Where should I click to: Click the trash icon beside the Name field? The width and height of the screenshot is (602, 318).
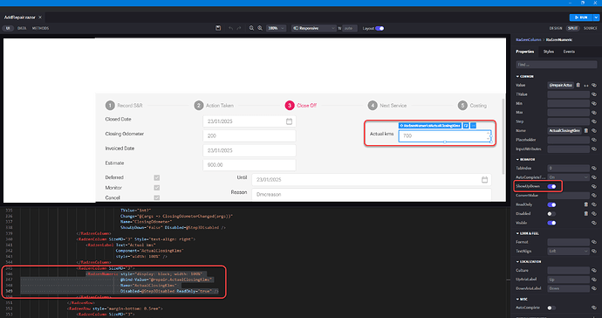tap(586, 131)
